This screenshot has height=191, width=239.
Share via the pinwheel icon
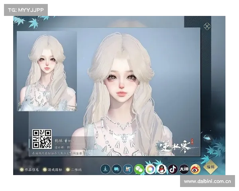(128, 169)
